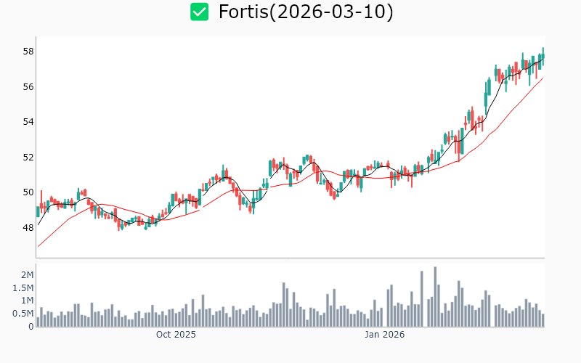Click the 0.5M volume axis label
This screenshot has width=581, height=363.
(23, 314)
